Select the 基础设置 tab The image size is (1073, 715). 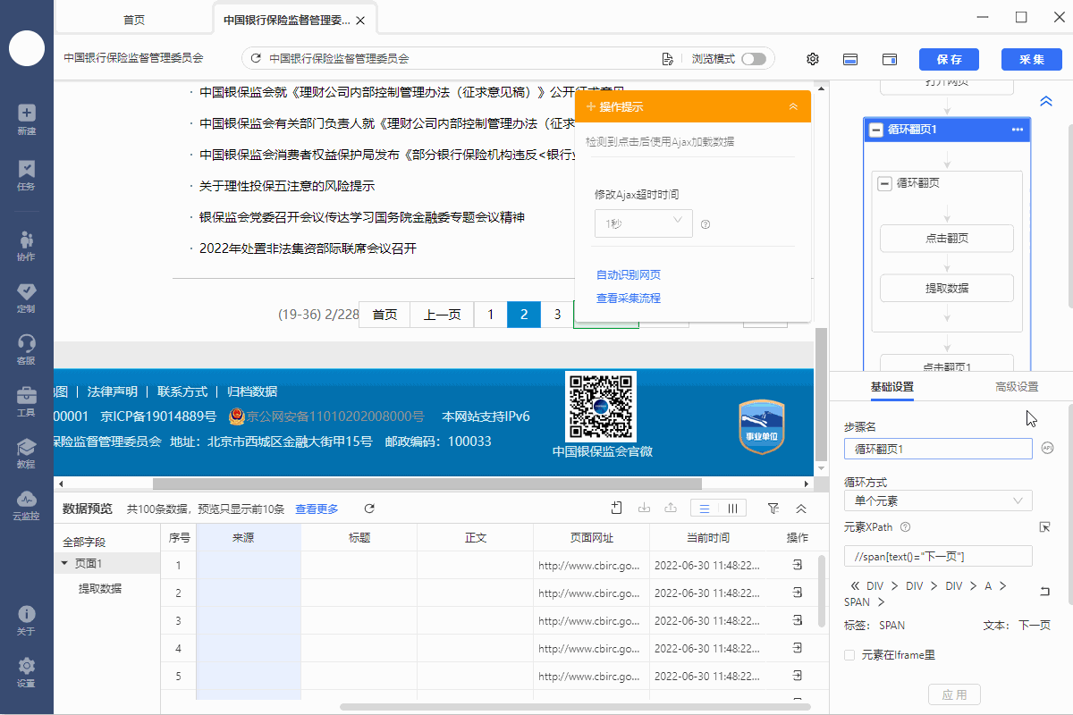click(892, 387)
